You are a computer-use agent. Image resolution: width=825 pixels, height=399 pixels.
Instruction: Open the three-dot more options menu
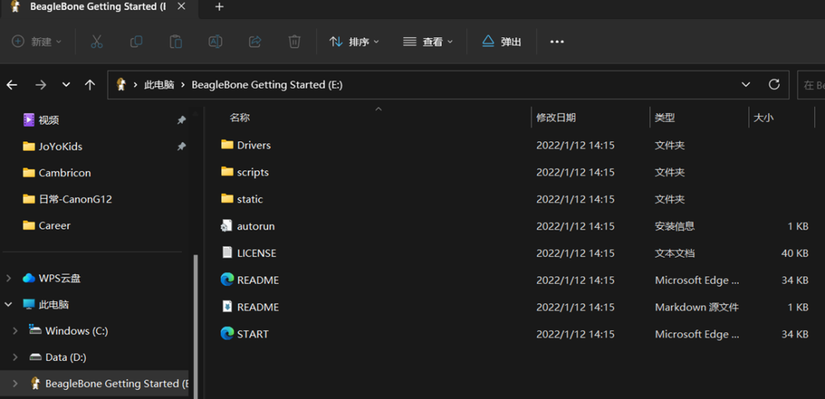coord(557,41)
